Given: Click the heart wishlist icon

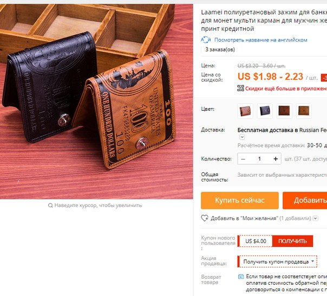Looking at the screenshot, I should (205, 218).
